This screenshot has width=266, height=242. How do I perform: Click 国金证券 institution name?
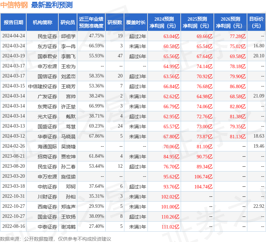[x=47, y=216]
